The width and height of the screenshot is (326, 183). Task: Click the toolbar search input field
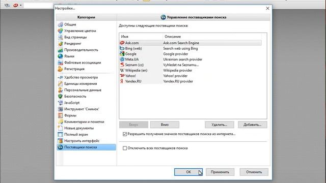(x=39, y=6)
